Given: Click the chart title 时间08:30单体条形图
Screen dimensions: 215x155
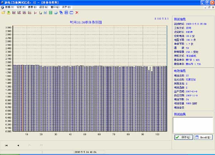Looking at the screenshot, I should (x=86, y=22).
